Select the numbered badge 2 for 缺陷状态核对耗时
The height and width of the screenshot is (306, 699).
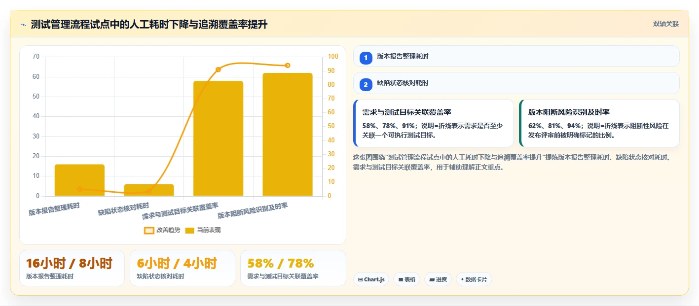click(x=366, y=85)
